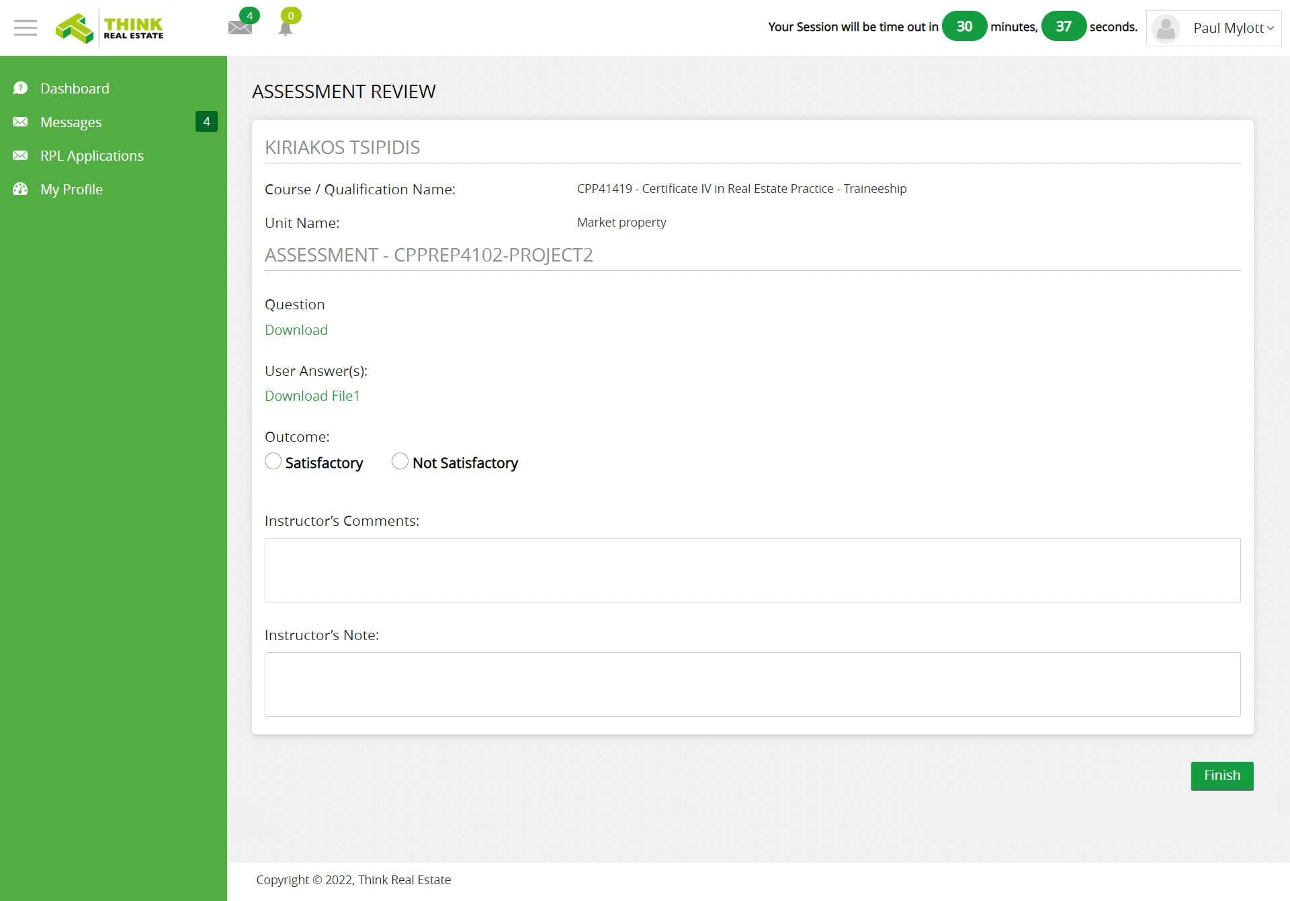Click the Market property unit name
Viewport: 1290px width, 901px height.
(621, 222)
